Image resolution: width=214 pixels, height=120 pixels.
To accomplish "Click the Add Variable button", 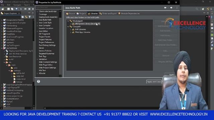I will (166, 31).
